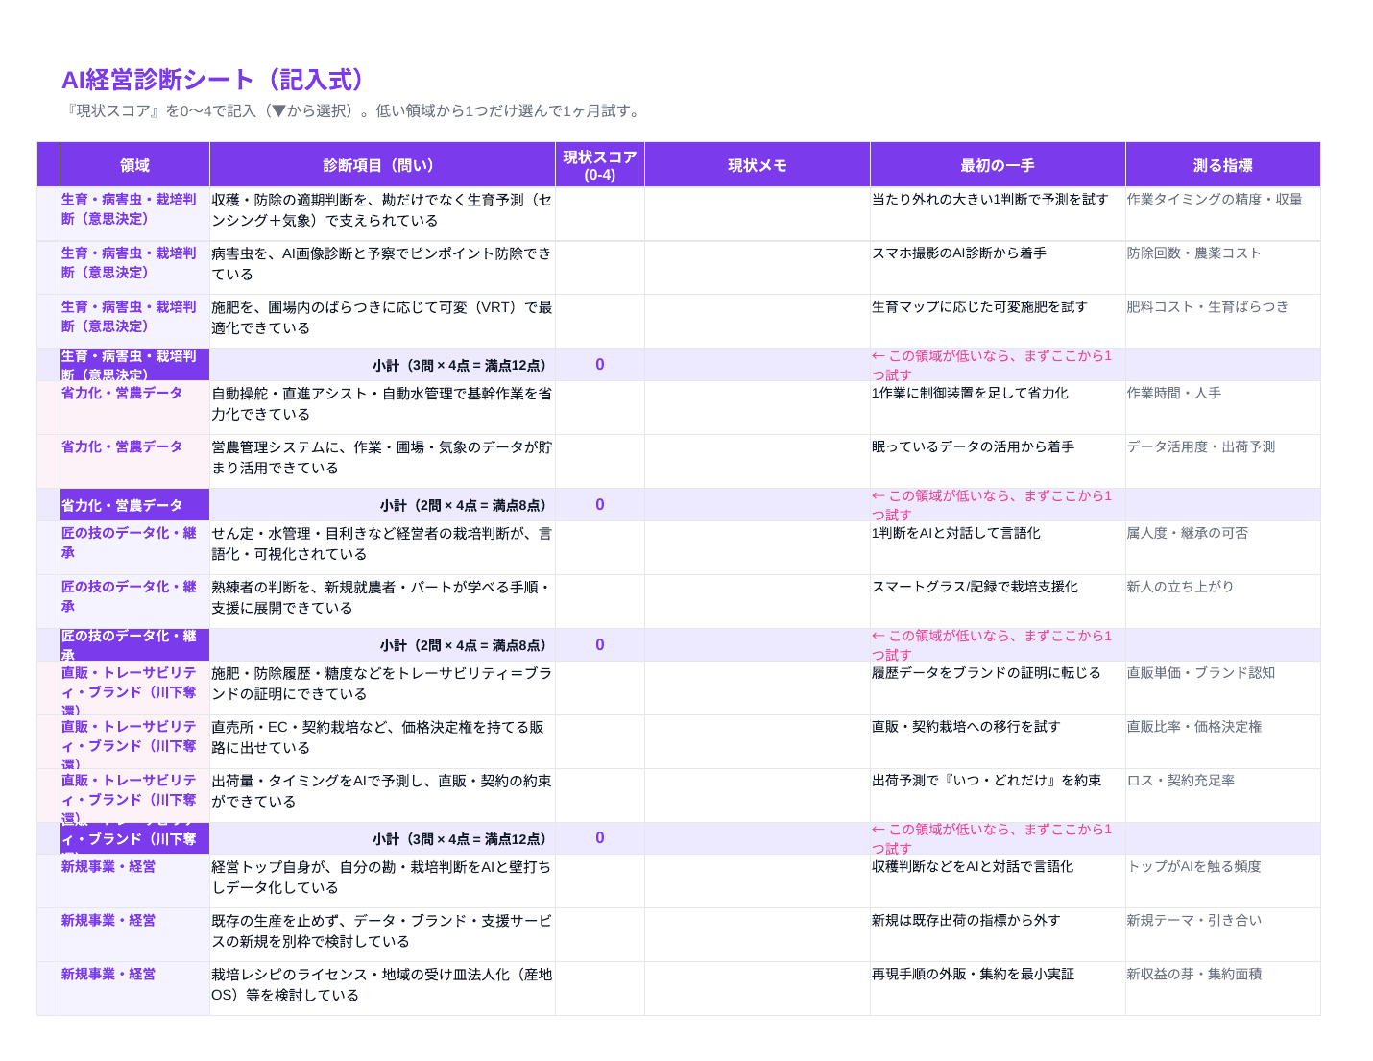Click the subtotal score 0 for 匠の技のデータ化・継承
This screenshot has width=1373, height=1061.
click(x=600, y=645)
